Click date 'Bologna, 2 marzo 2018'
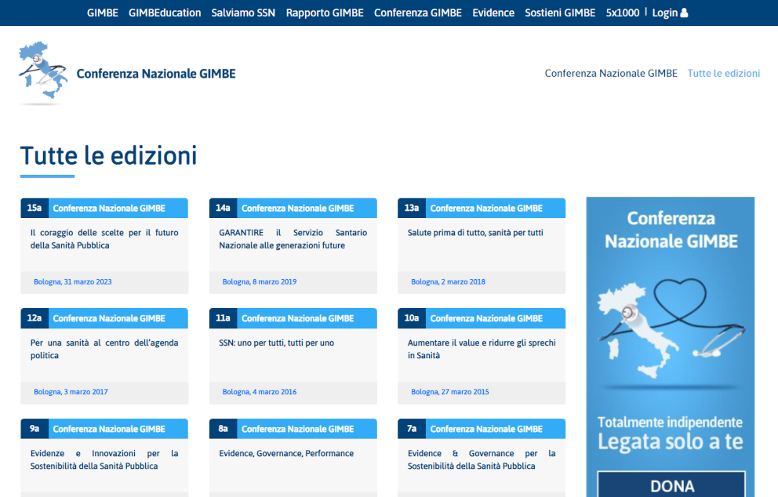 (x=448, y=281)
